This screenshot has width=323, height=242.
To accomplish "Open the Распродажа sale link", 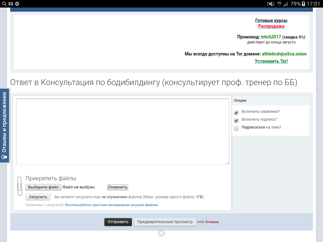I will pos(271,26).
